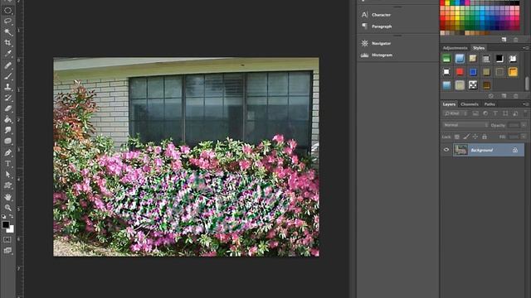Viewport: 531px width, 298px height.
Task: Open the Styles panel flyout menu
Action: [526, 48]
